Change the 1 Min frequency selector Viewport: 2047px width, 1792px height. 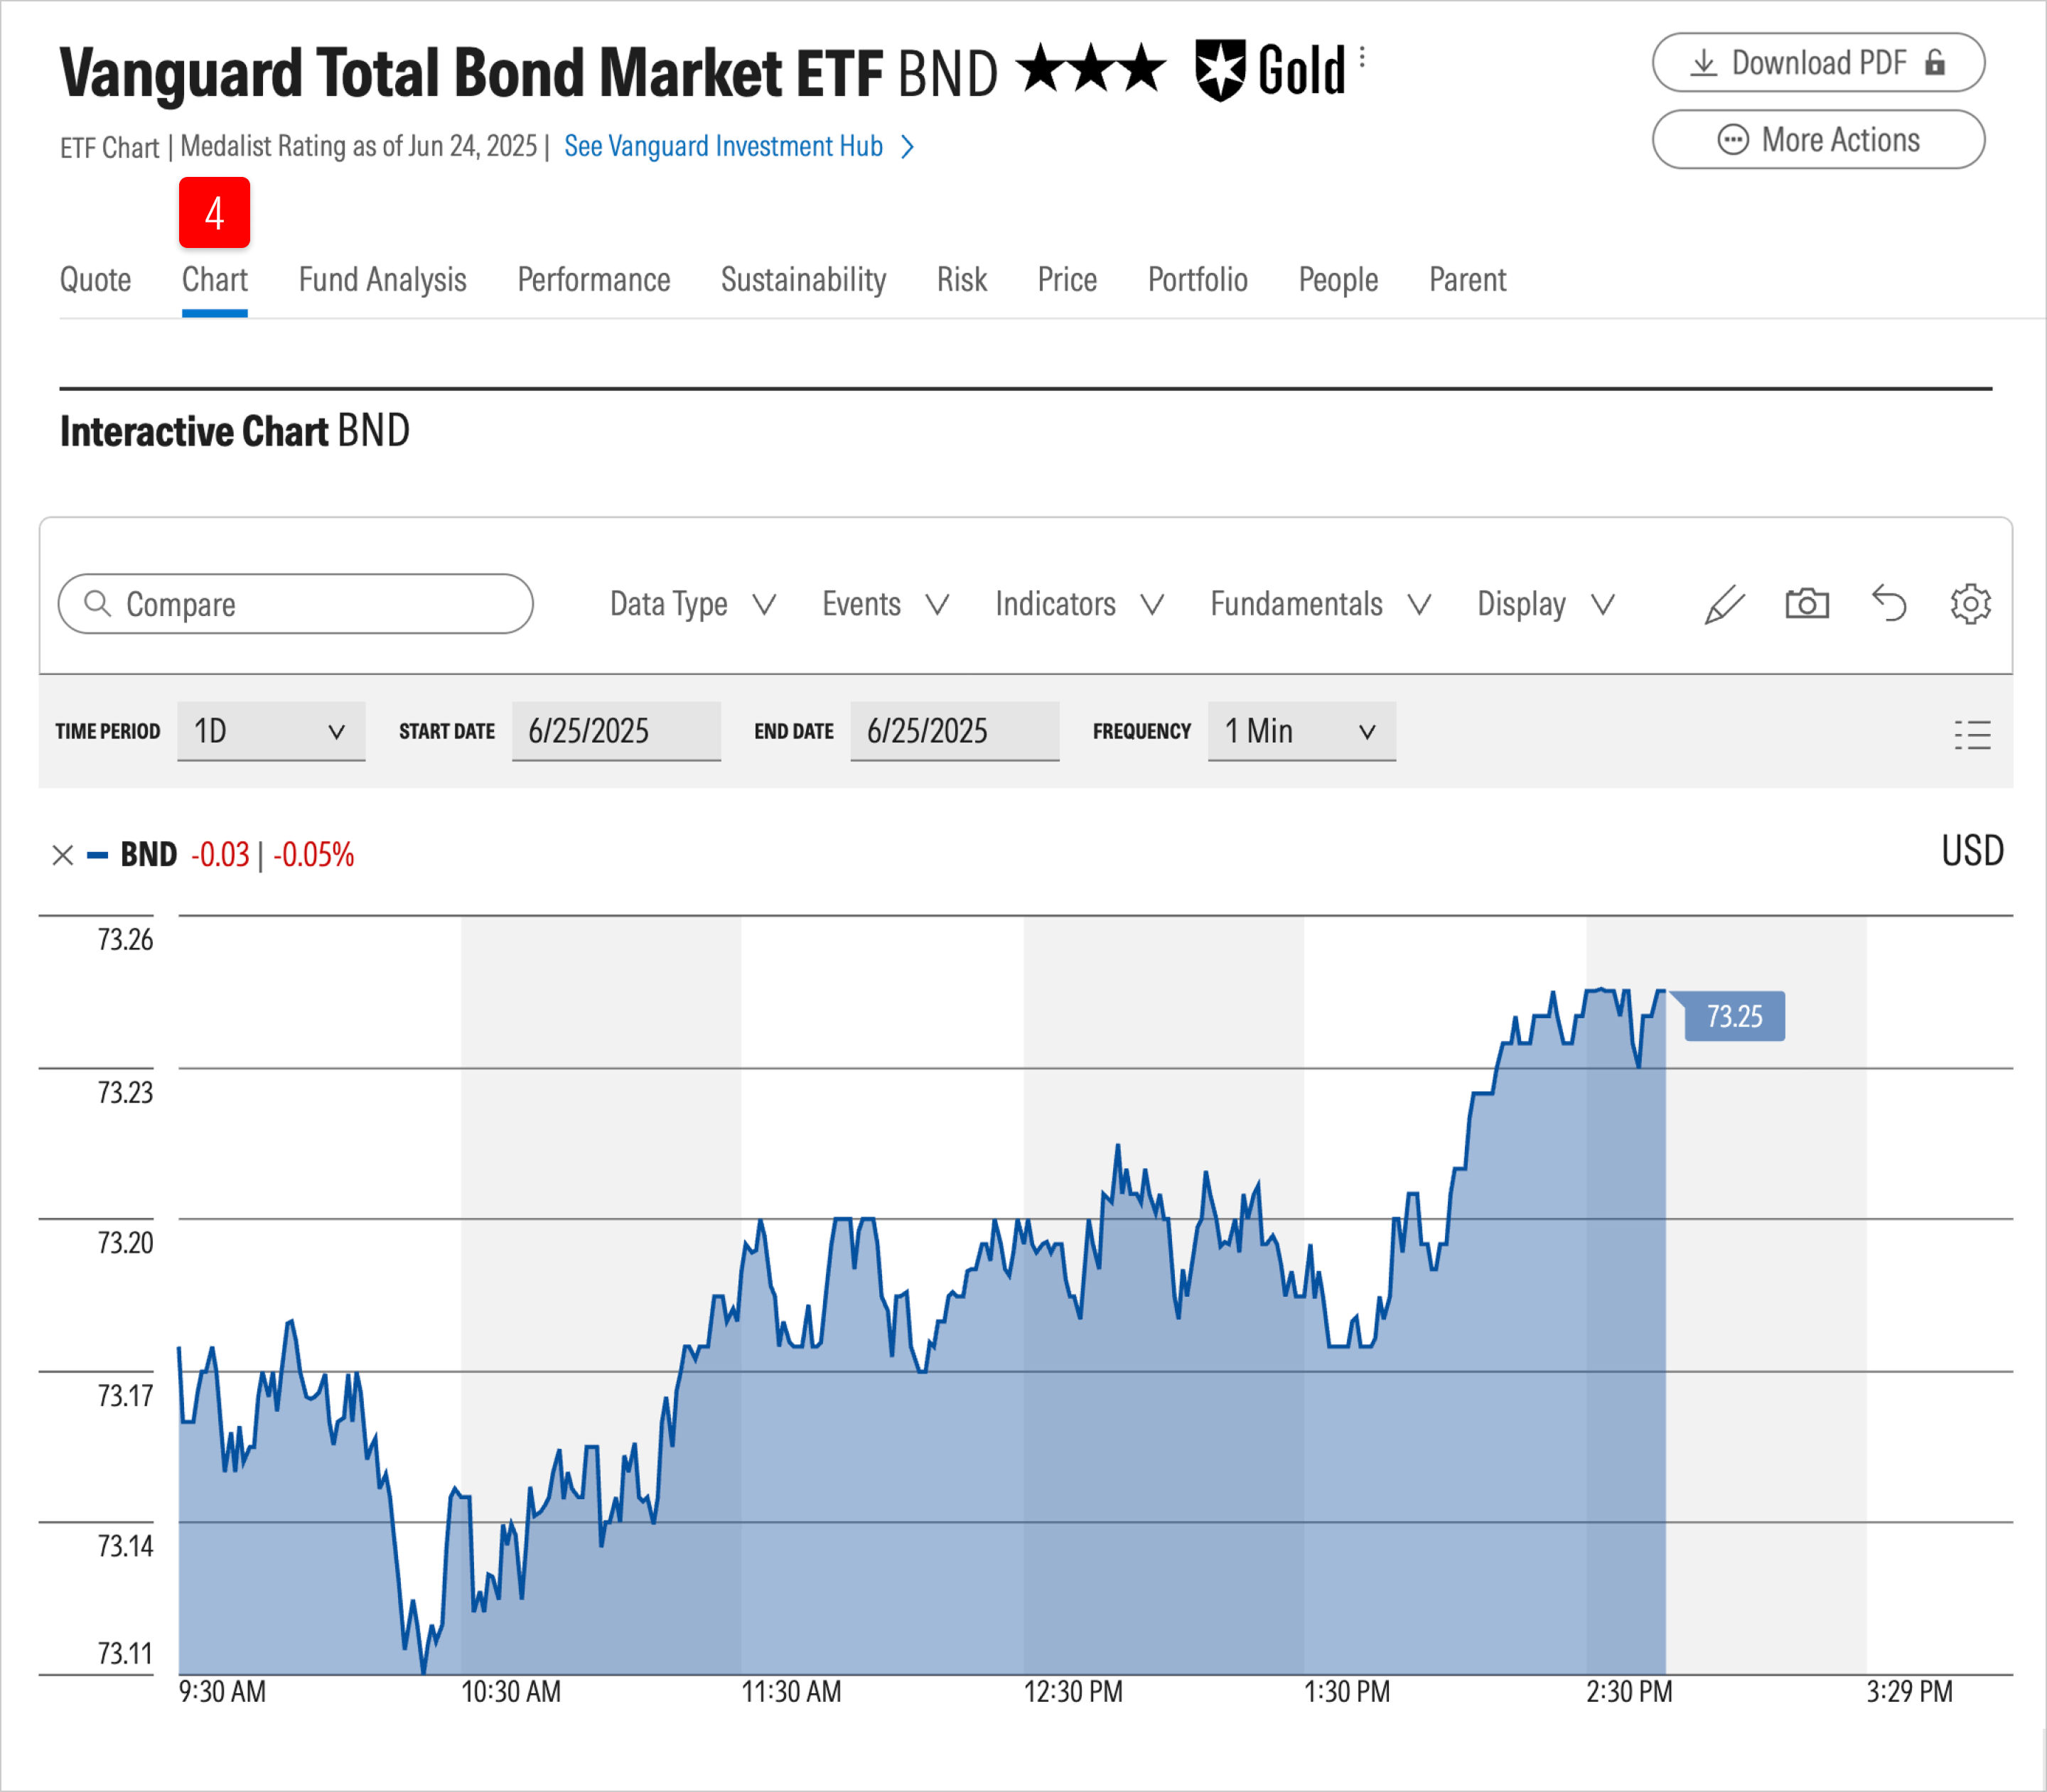coord(1301,731)
